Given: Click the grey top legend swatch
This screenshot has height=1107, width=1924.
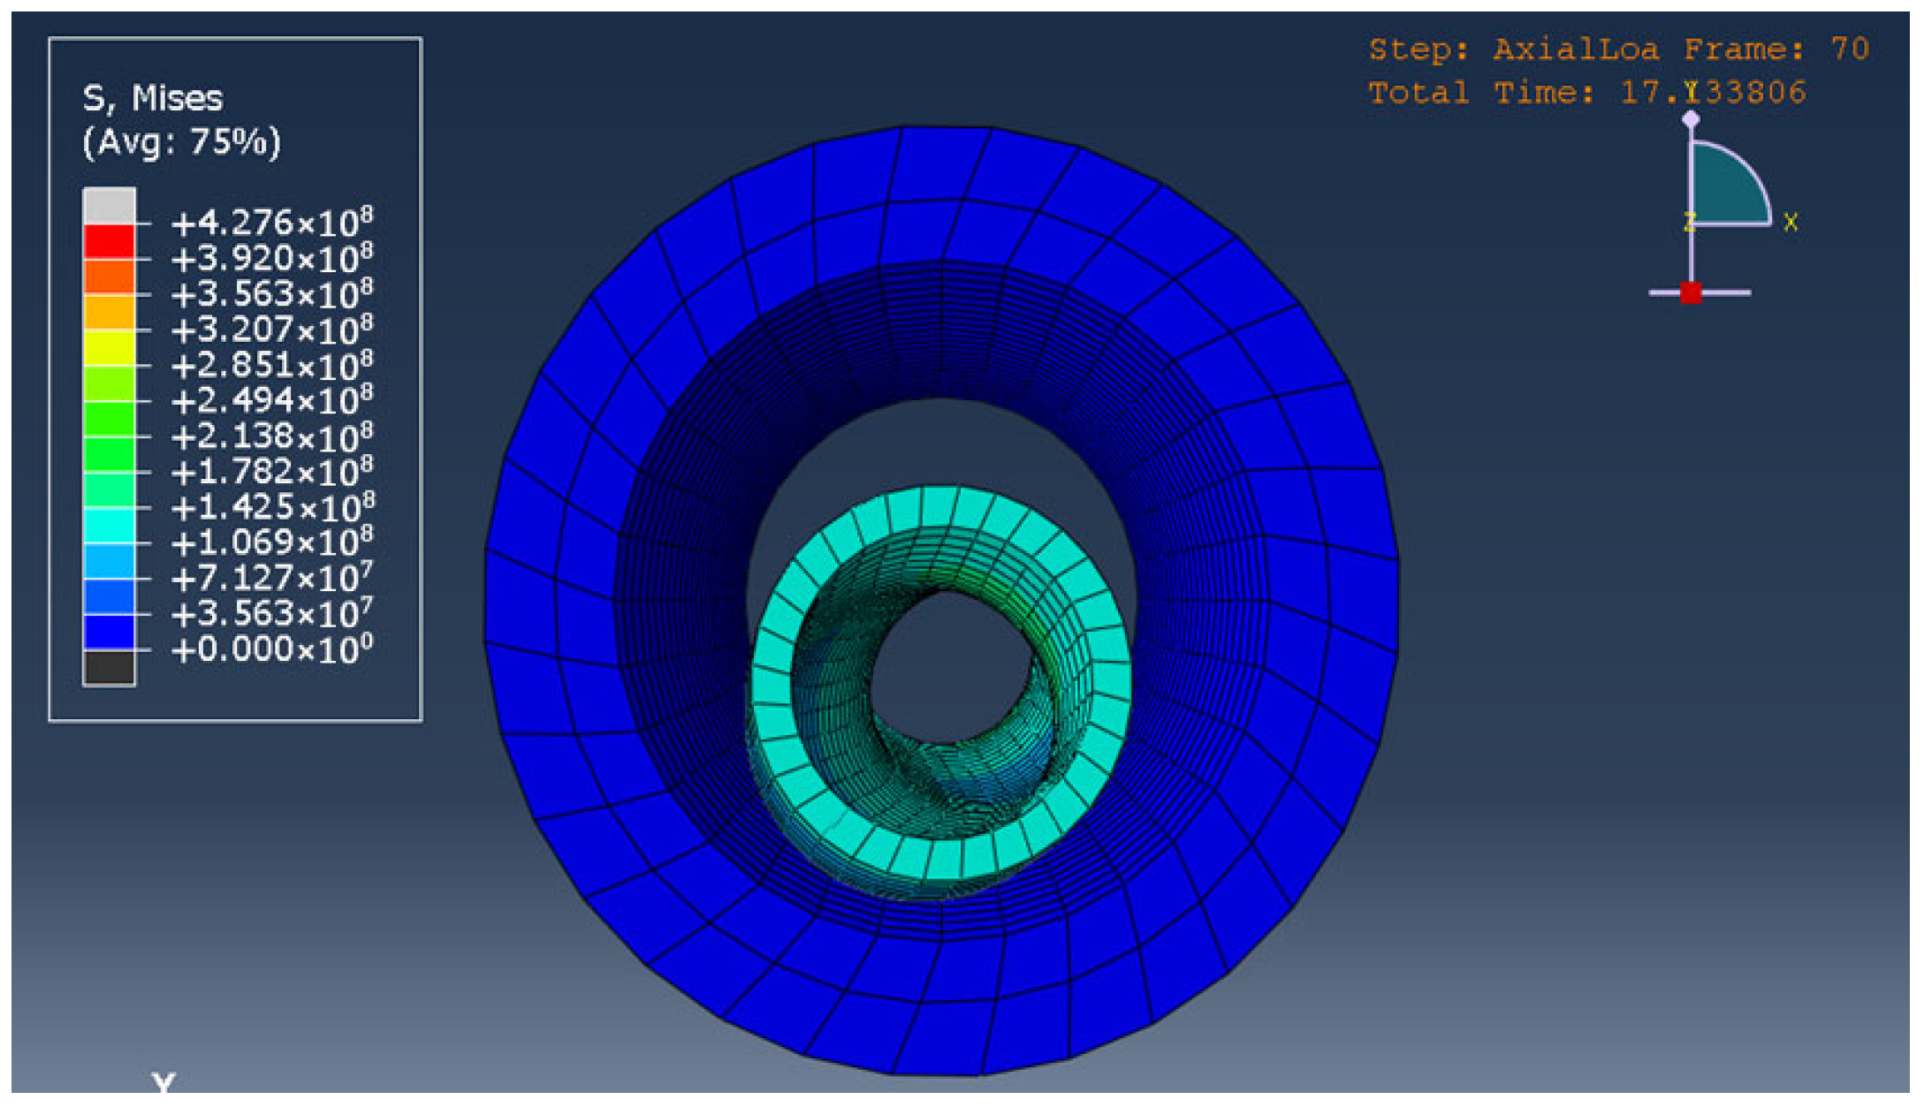Looking at the screenshot, I should click(x=109, y=205).
